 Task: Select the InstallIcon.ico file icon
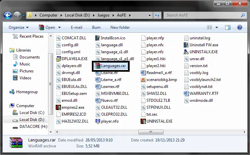click(x=97, y=38)
